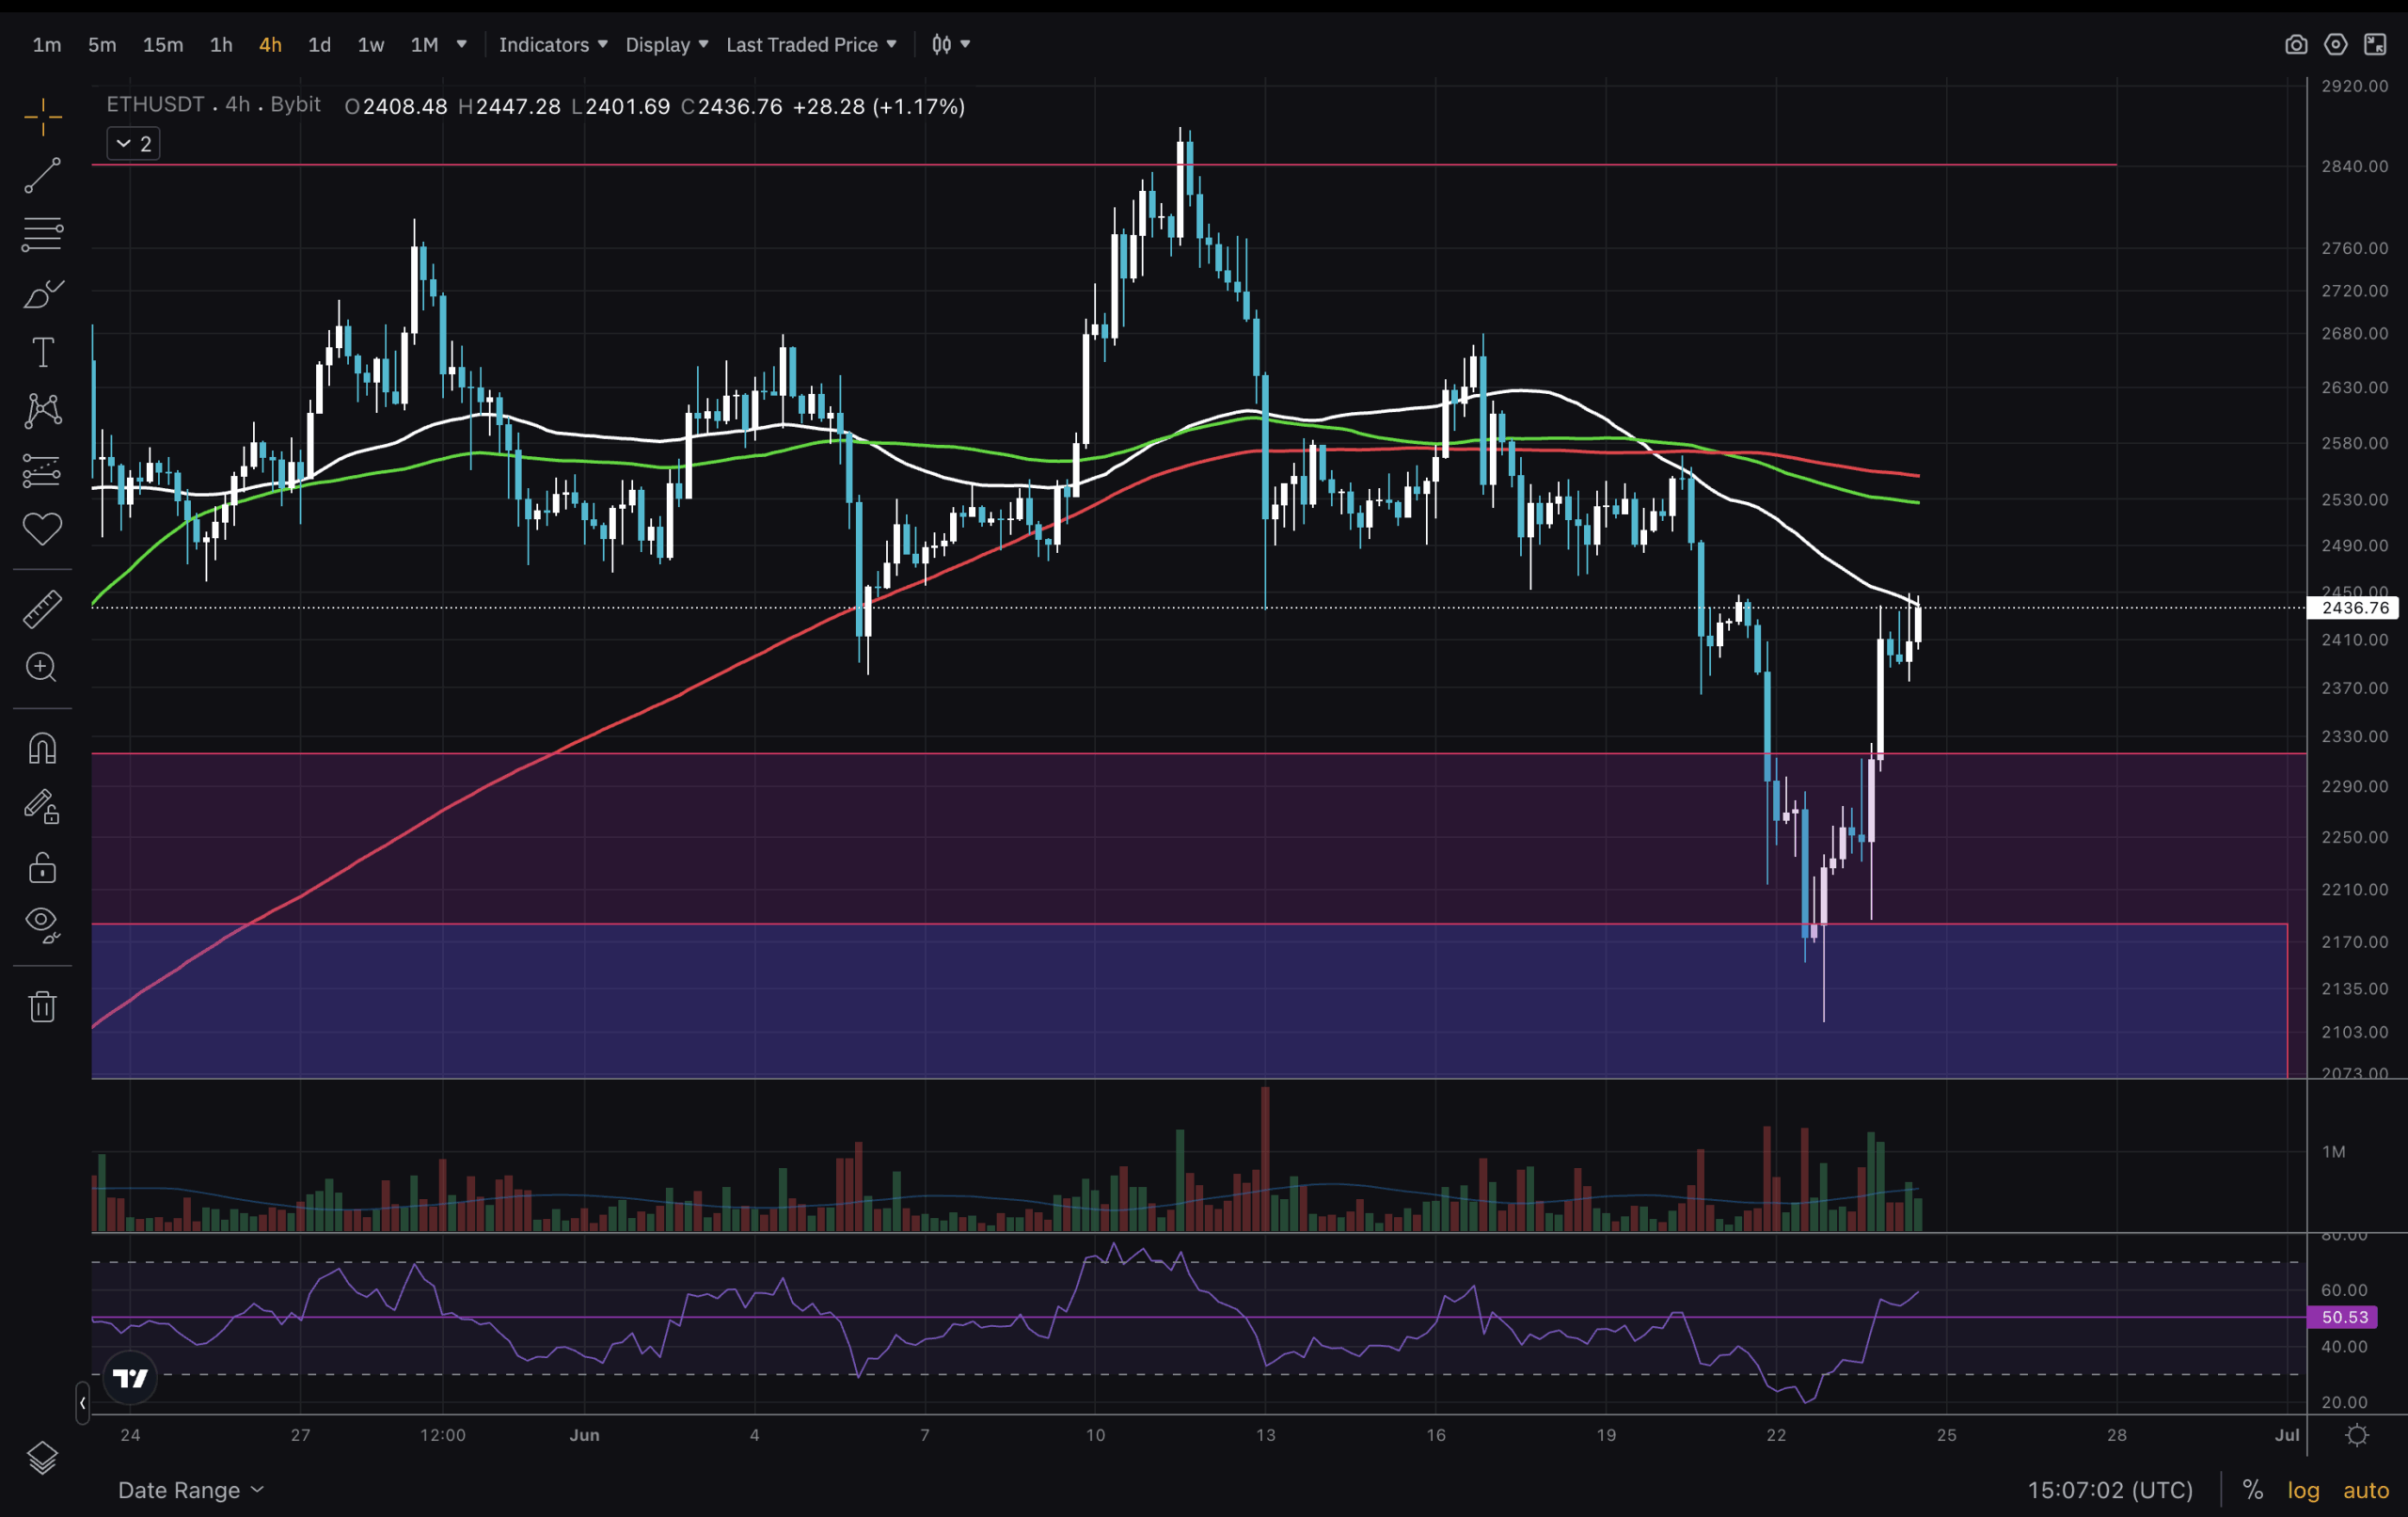The image size is (2408, 1517).
Task: Switch to the 1h timeframe
Action: pos(221,44)
